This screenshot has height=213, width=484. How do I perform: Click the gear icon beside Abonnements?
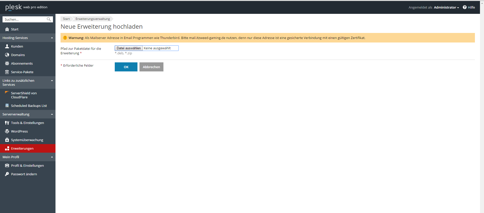(7, 63)
